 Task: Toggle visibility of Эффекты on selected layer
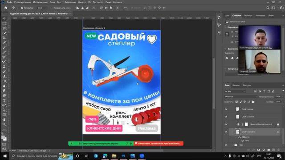tap(240, 137)
